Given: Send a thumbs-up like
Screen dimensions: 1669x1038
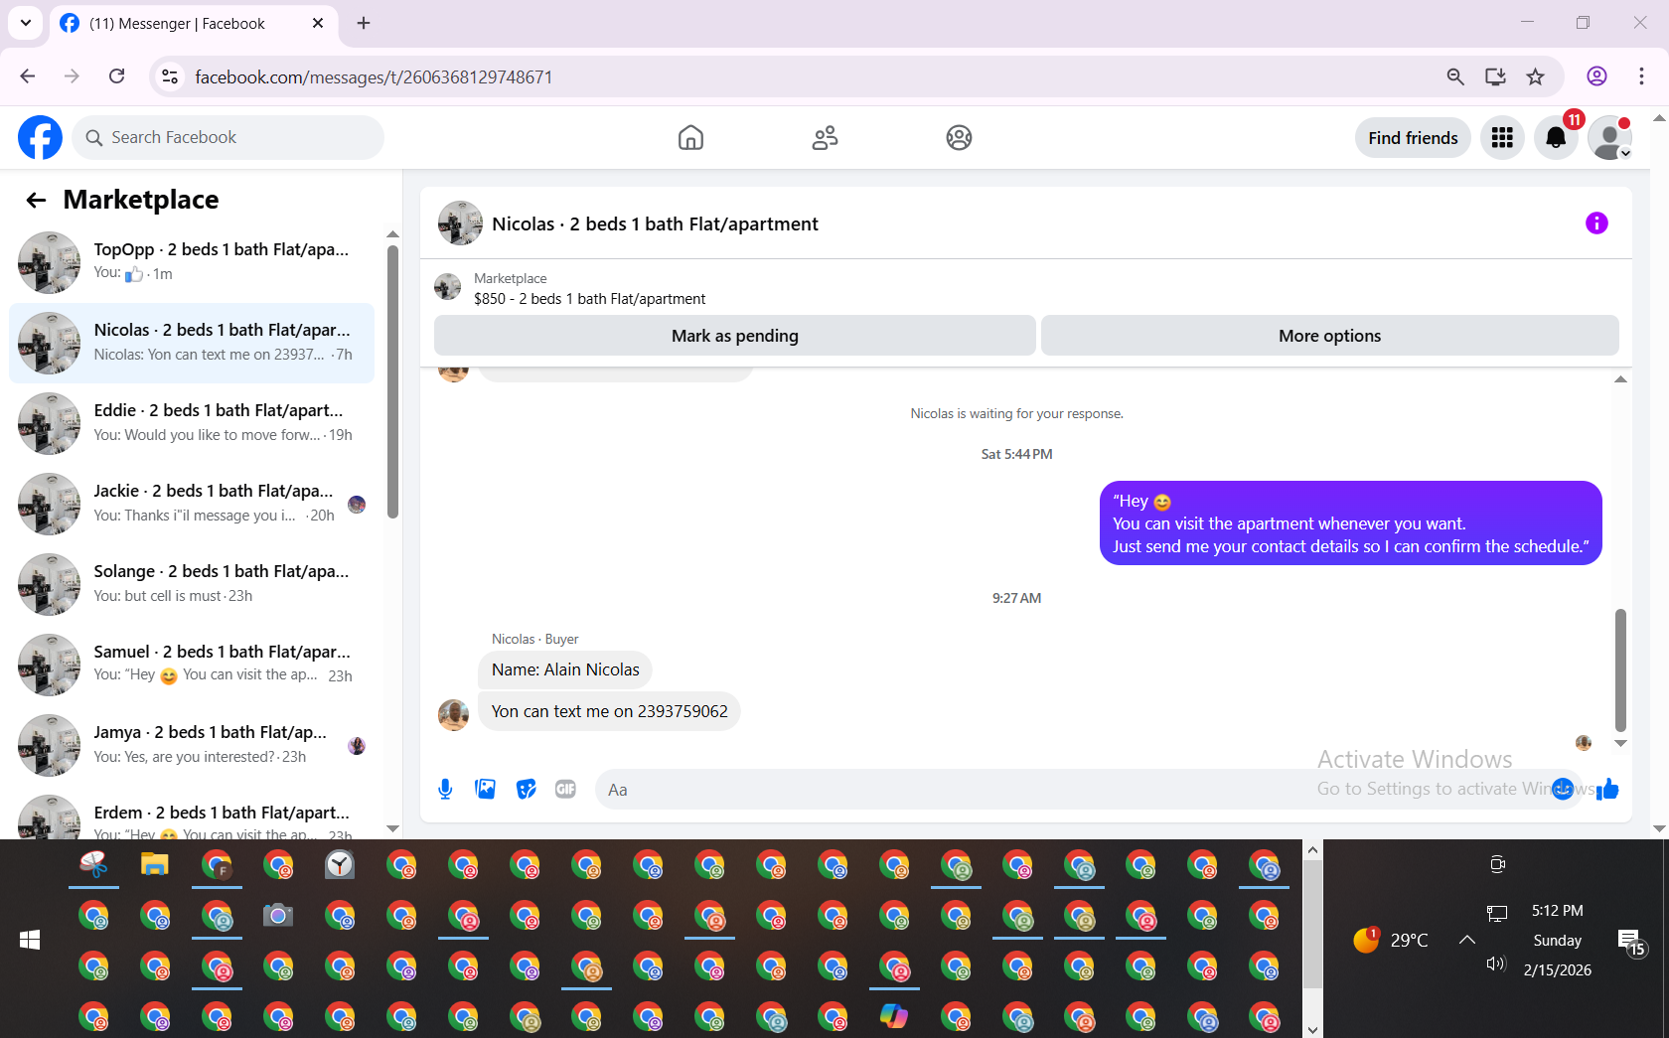Looking at the screenshot, I should [x=1608, y=790].
